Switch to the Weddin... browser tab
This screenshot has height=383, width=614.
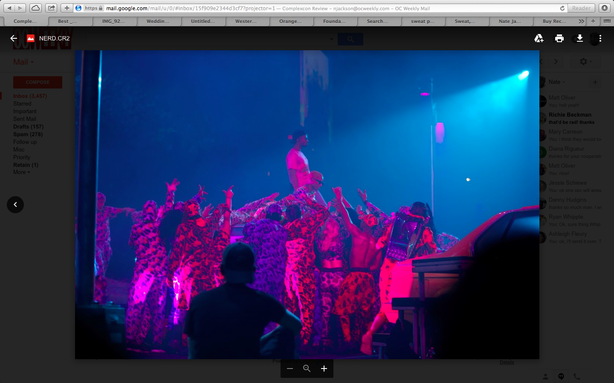158,21
